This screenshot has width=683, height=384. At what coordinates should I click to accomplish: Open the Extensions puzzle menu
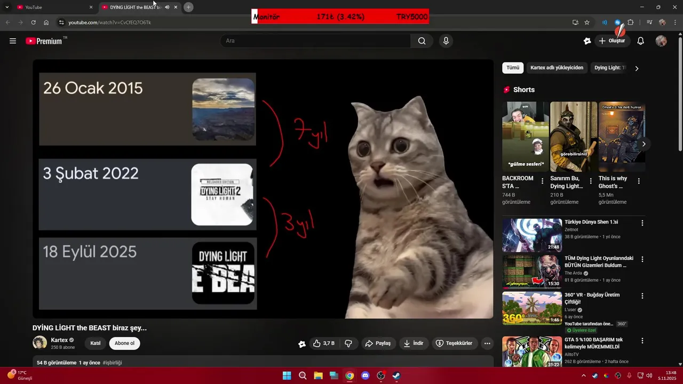631,22
